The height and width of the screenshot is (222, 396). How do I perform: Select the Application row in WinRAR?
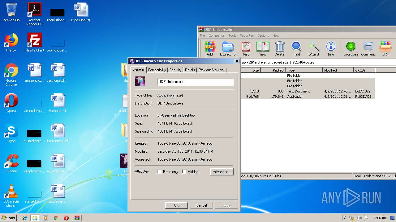308,97
